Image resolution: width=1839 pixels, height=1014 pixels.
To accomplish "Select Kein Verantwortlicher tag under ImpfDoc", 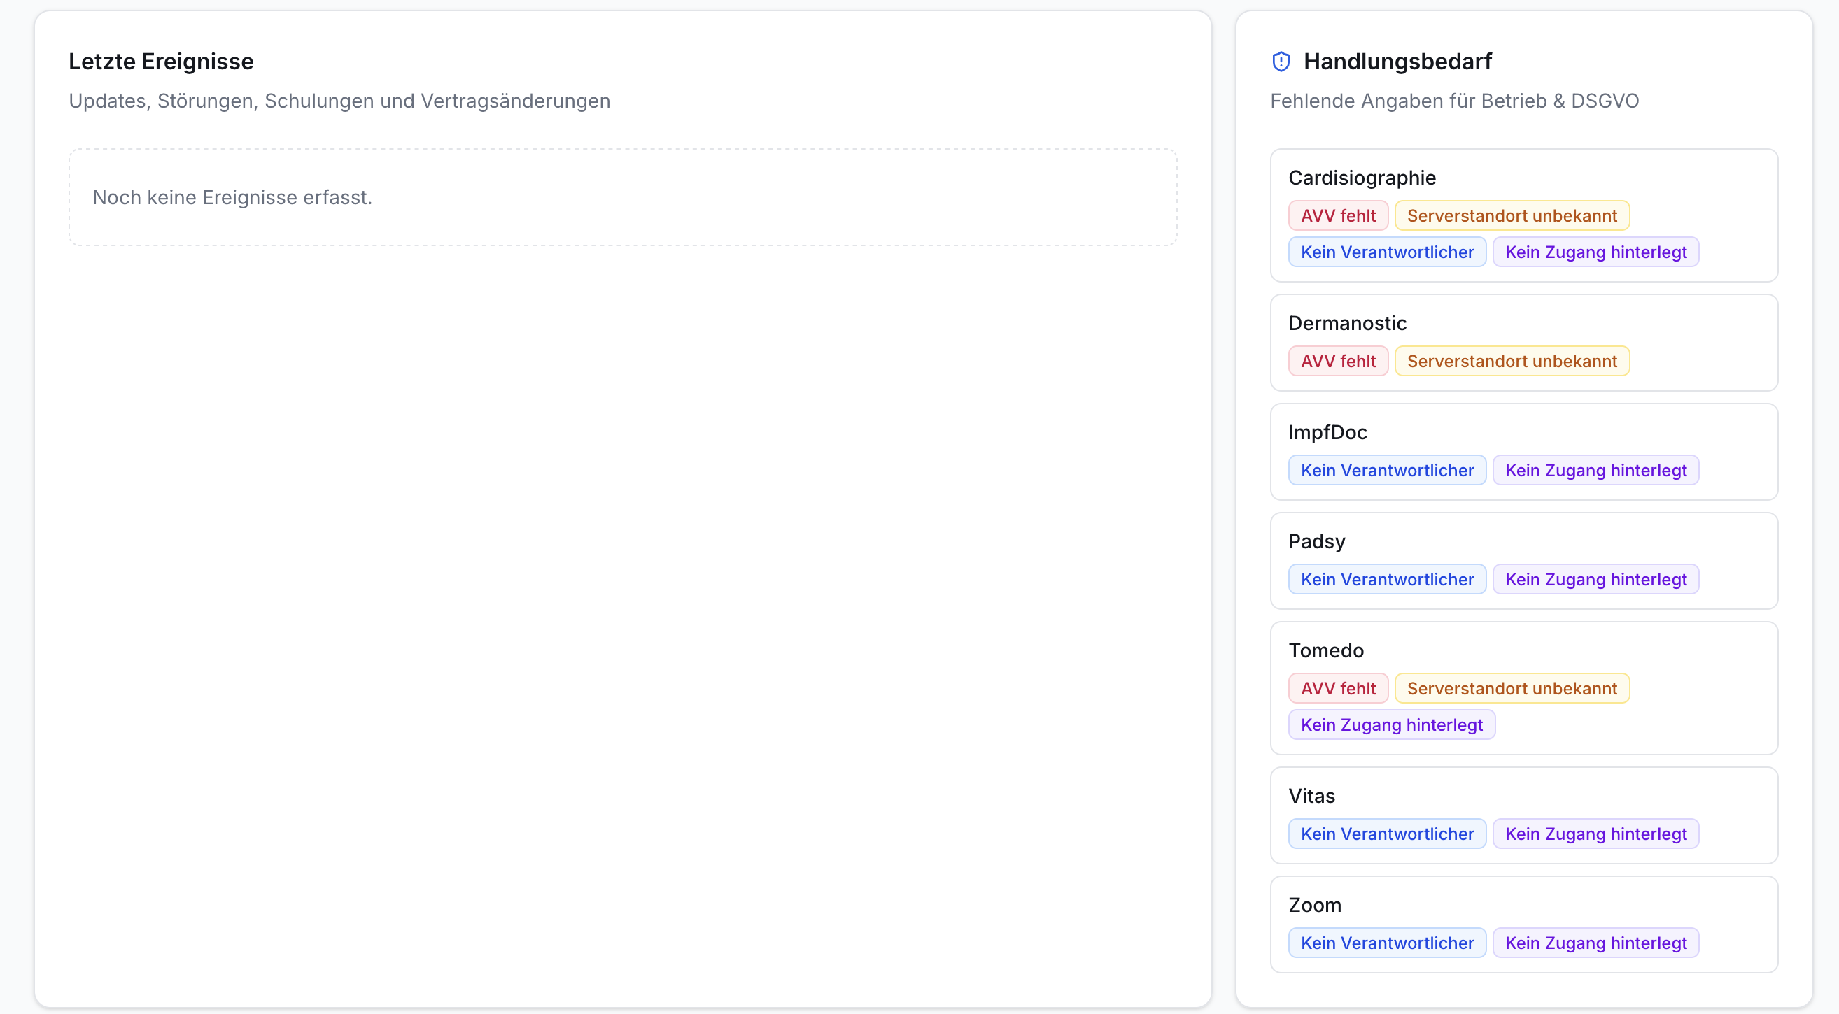I will point(1386,470).
